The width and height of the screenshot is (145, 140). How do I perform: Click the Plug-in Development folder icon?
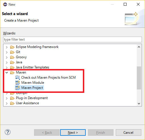click(12, 98)
